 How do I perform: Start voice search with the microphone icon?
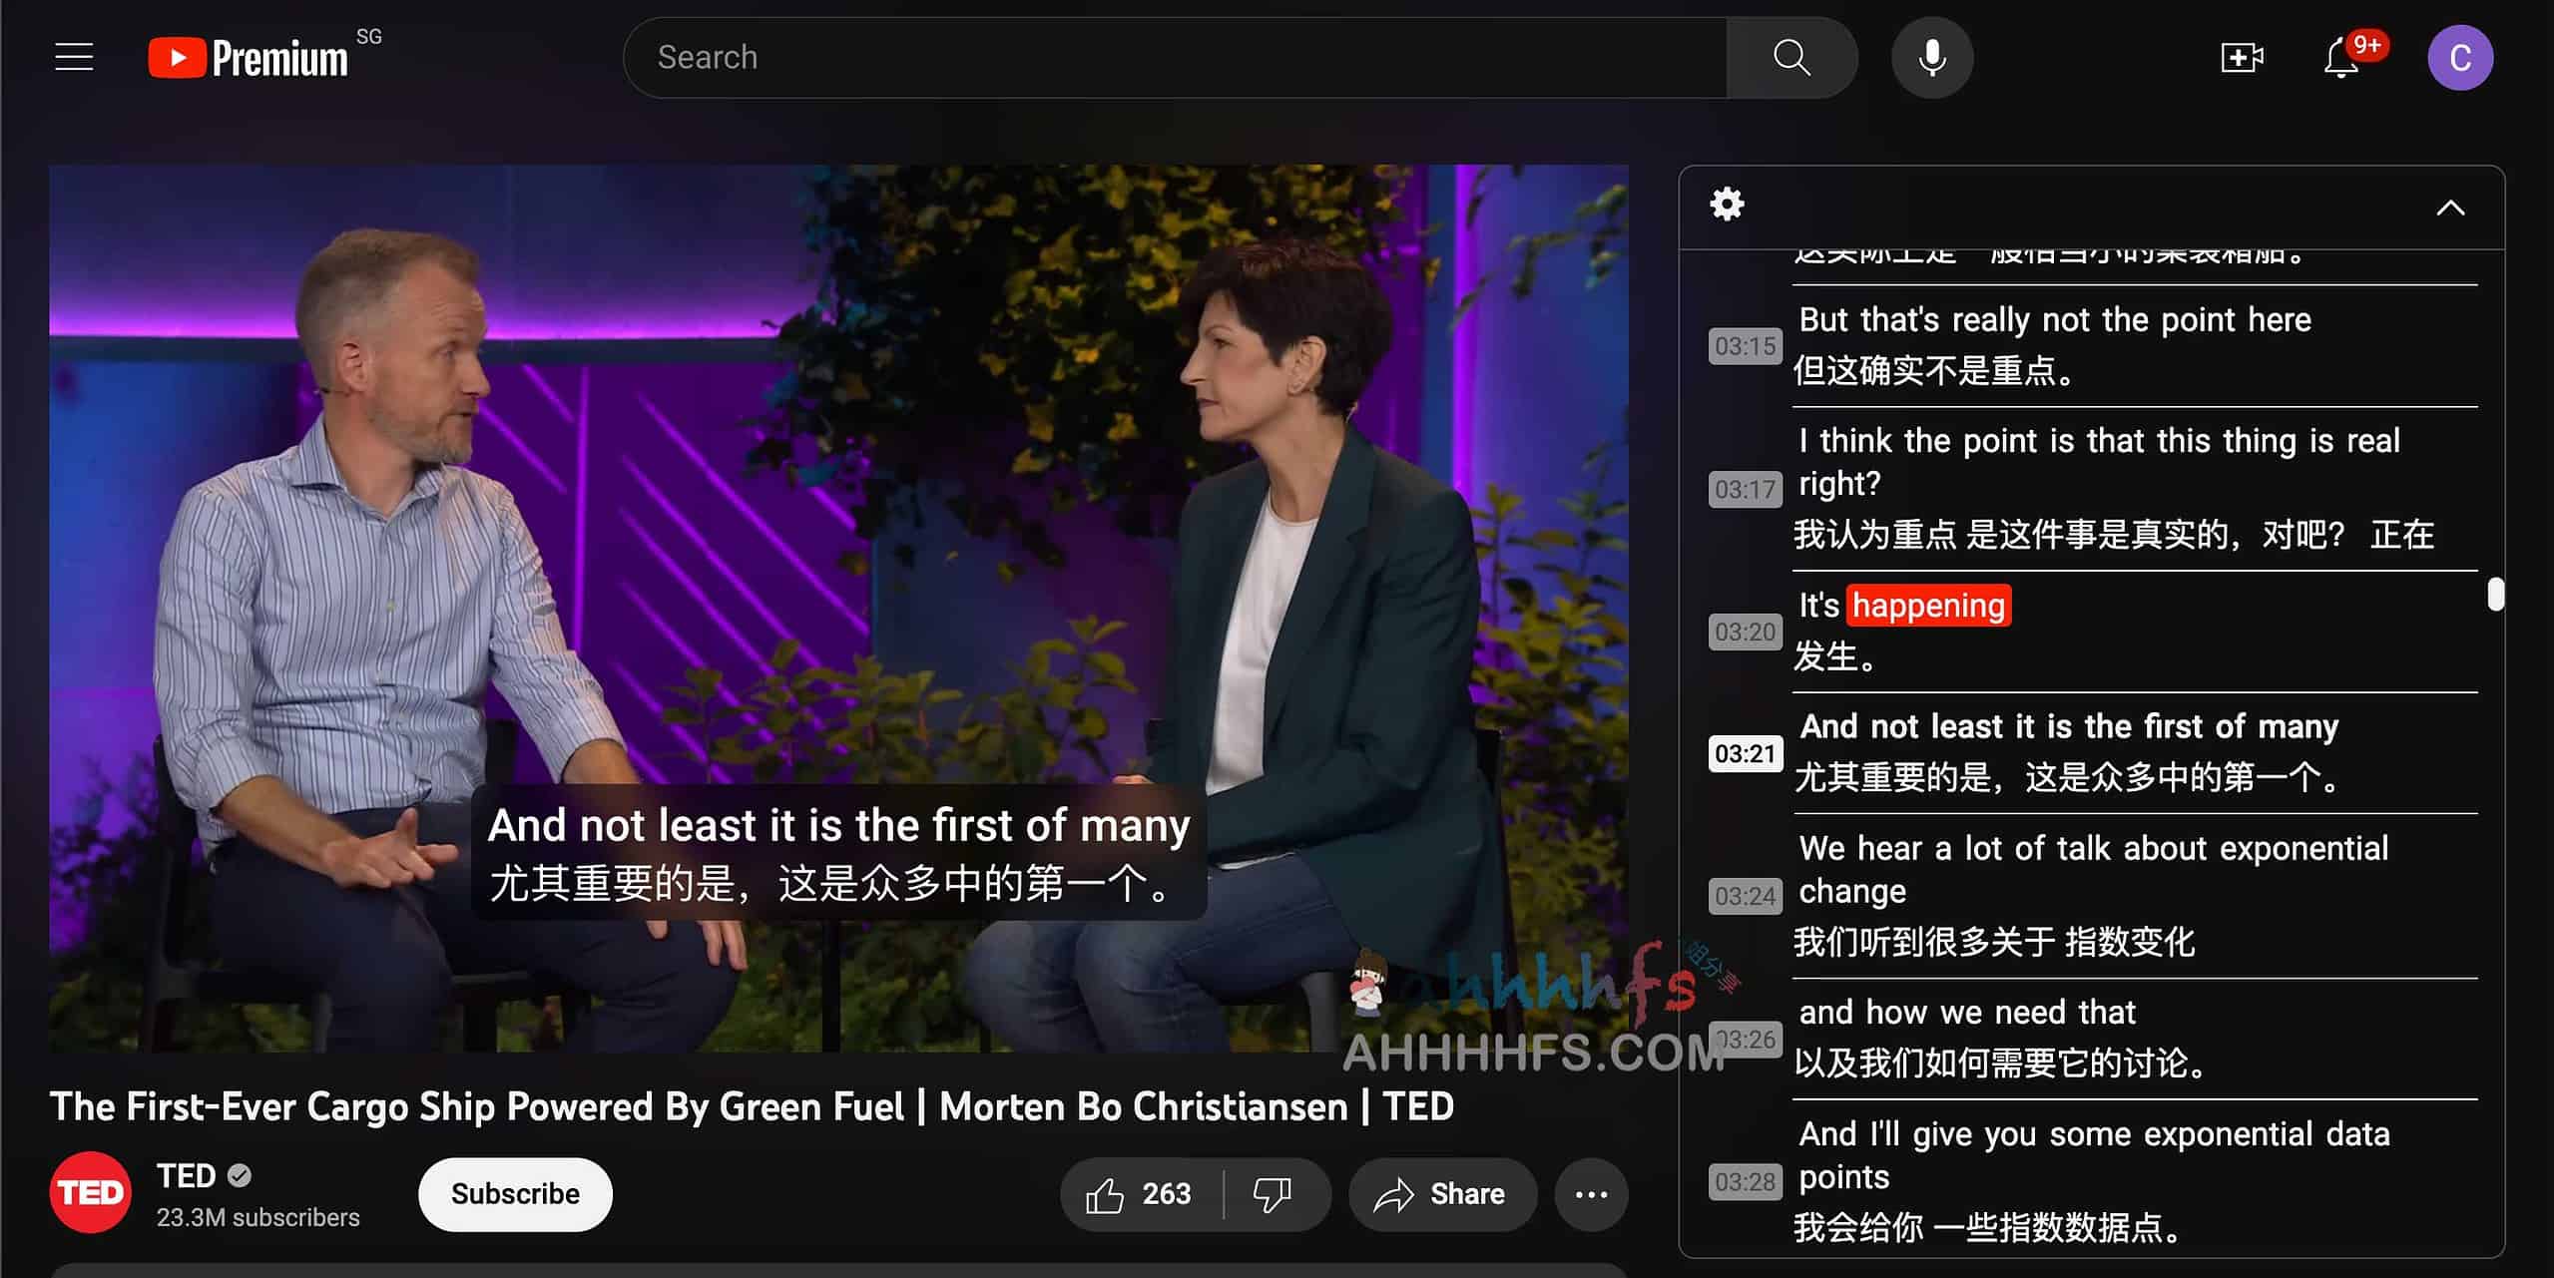point(1930,57)
